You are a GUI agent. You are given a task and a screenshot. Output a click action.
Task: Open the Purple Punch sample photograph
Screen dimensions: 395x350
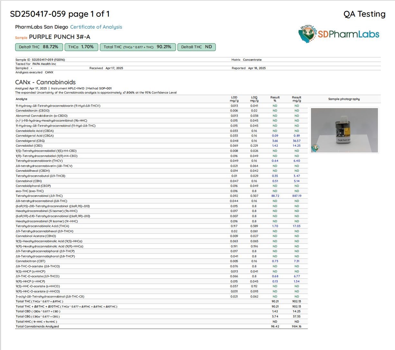click(344, 130)
